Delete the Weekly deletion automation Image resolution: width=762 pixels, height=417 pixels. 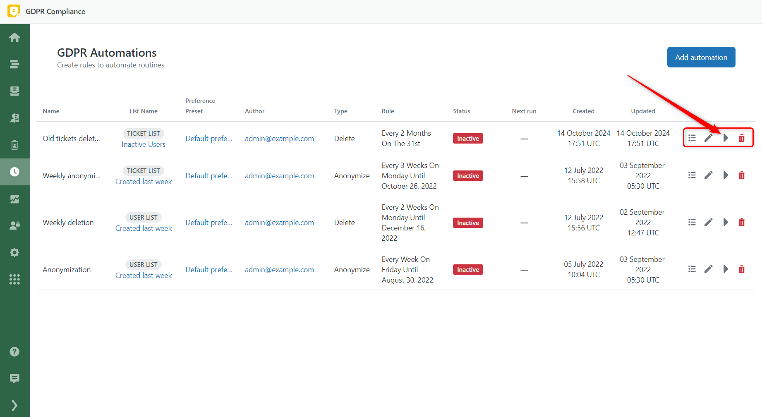click(x=742, y=222)
